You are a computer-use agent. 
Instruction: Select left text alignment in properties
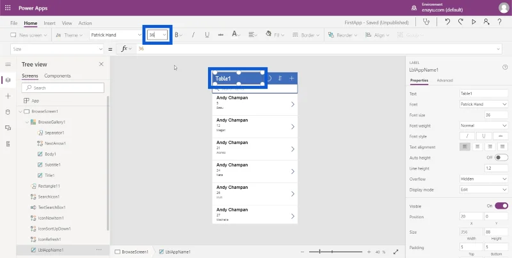click(x=465, y=147)
